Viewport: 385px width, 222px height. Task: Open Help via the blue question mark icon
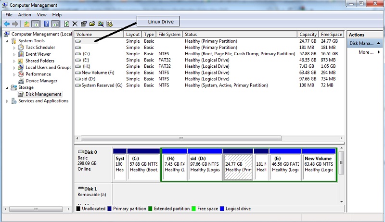[46, 24]
